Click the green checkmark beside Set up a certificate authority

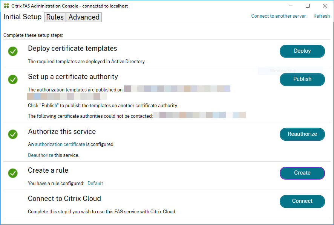coord(13,79)
